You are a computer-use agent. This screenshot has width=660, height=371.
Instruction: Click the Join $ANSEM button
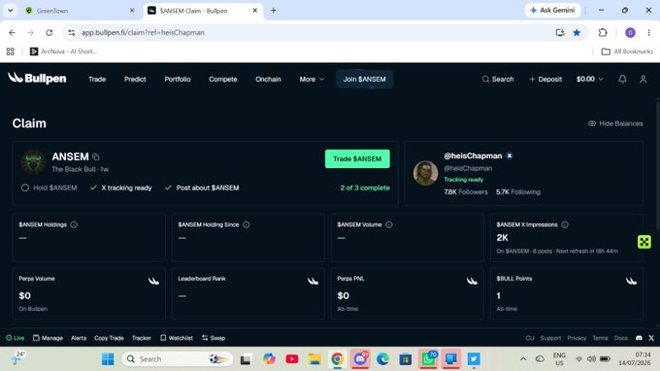(x=365, y=80)
